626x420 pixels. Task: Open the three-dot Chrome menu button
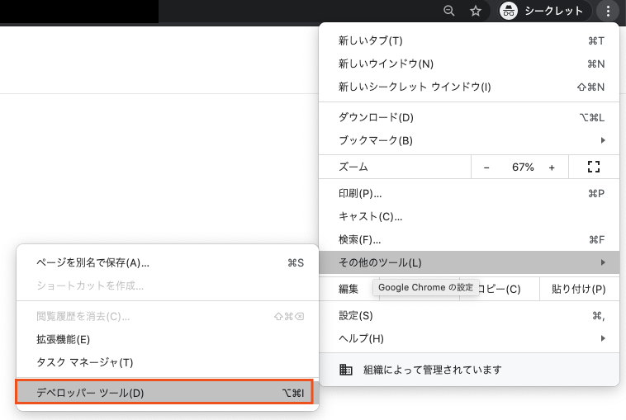(x=608, y=11)
